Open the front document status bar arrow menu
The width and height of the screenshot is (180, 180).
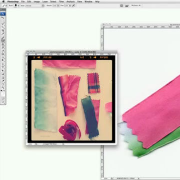pyautogui.click(x=63, y=144)
